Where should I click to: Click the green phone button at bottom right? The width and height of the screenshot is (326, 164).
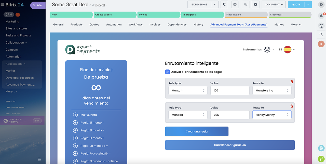[x=321, y=159]
